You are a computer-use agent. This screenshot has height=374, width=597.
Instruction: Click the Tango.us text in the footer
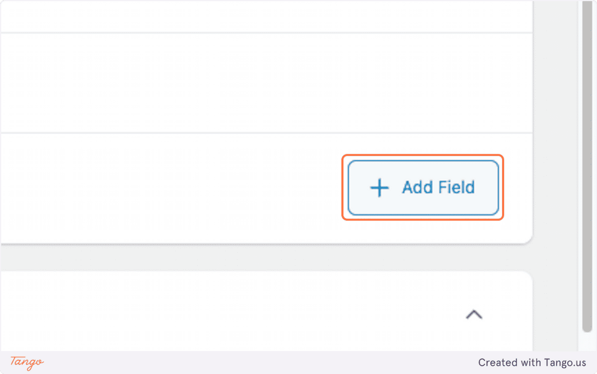(x=565, y=362)
